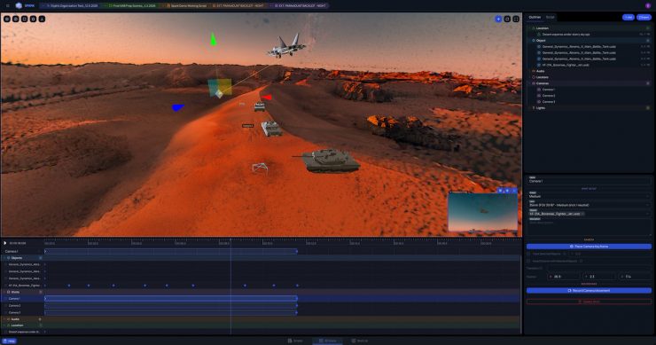Click the red Delete shot button
This screenshot has width=656, height=345.
point(589,302)
